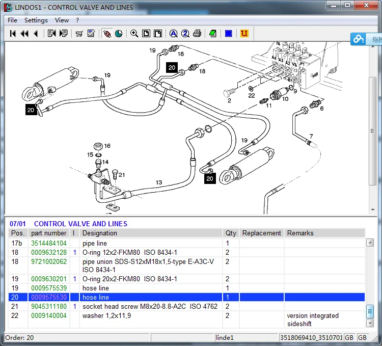Click the parts list scrollbar thumb
The width and height of the screenshot is (382, 346).
pyautogui.click(x=370, y=311)
